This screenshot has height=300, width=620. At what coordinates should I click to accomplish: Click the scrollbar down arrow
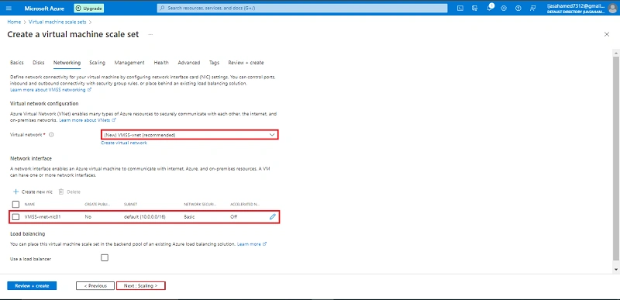(615, 269)
